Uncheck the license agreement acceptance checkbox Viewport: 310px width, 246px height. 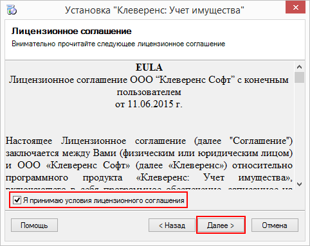pos(17,200)
